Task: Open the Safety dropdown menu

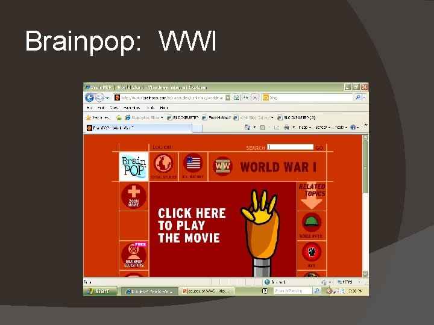Action: point(322,128)
